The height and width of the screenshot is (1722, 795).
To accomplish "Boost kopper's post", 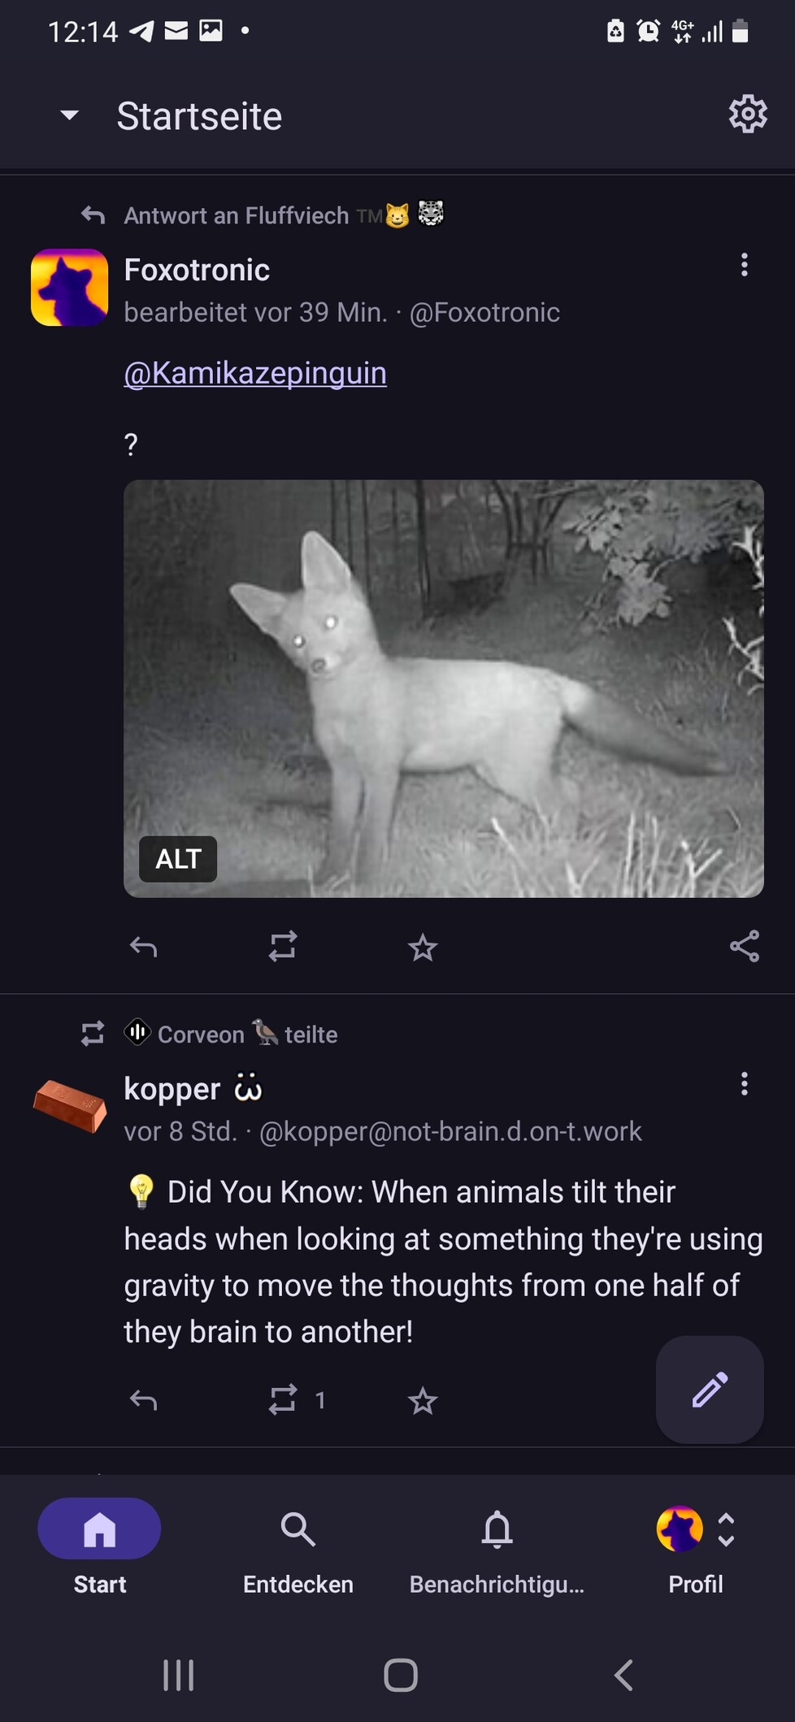I will click(283, 1399).
